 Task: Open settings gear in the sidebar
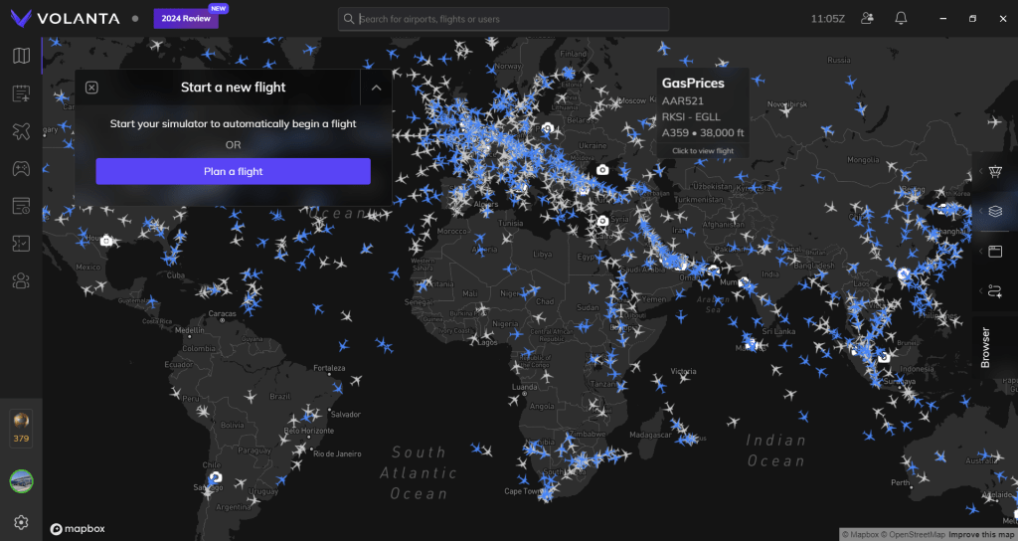[x=21, y=522]
